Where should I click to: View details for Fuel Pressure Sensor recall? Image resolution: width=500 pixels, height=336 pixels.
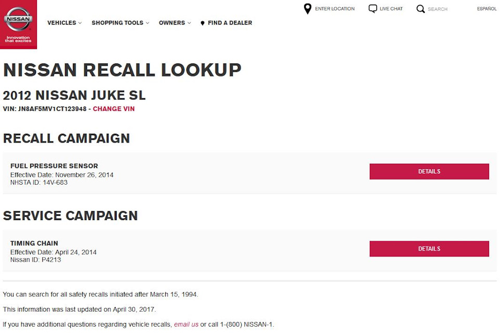coord(429,172)
